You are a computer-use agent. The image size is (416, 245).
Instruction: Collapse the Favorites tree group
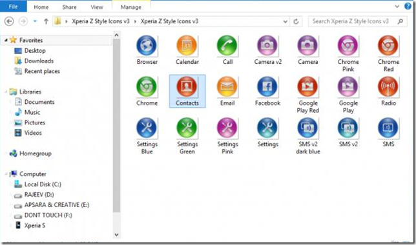pyautogui.click(x=6, y=40)
